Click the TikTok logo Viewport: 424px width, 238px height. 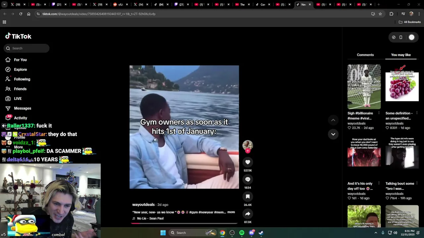(18, 36)
